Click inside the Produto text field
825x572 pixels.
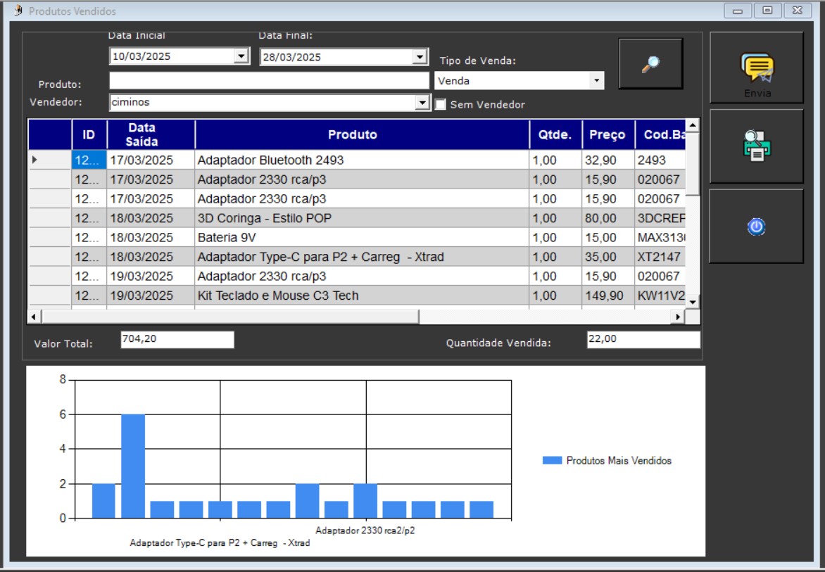(x=269, y=81)
